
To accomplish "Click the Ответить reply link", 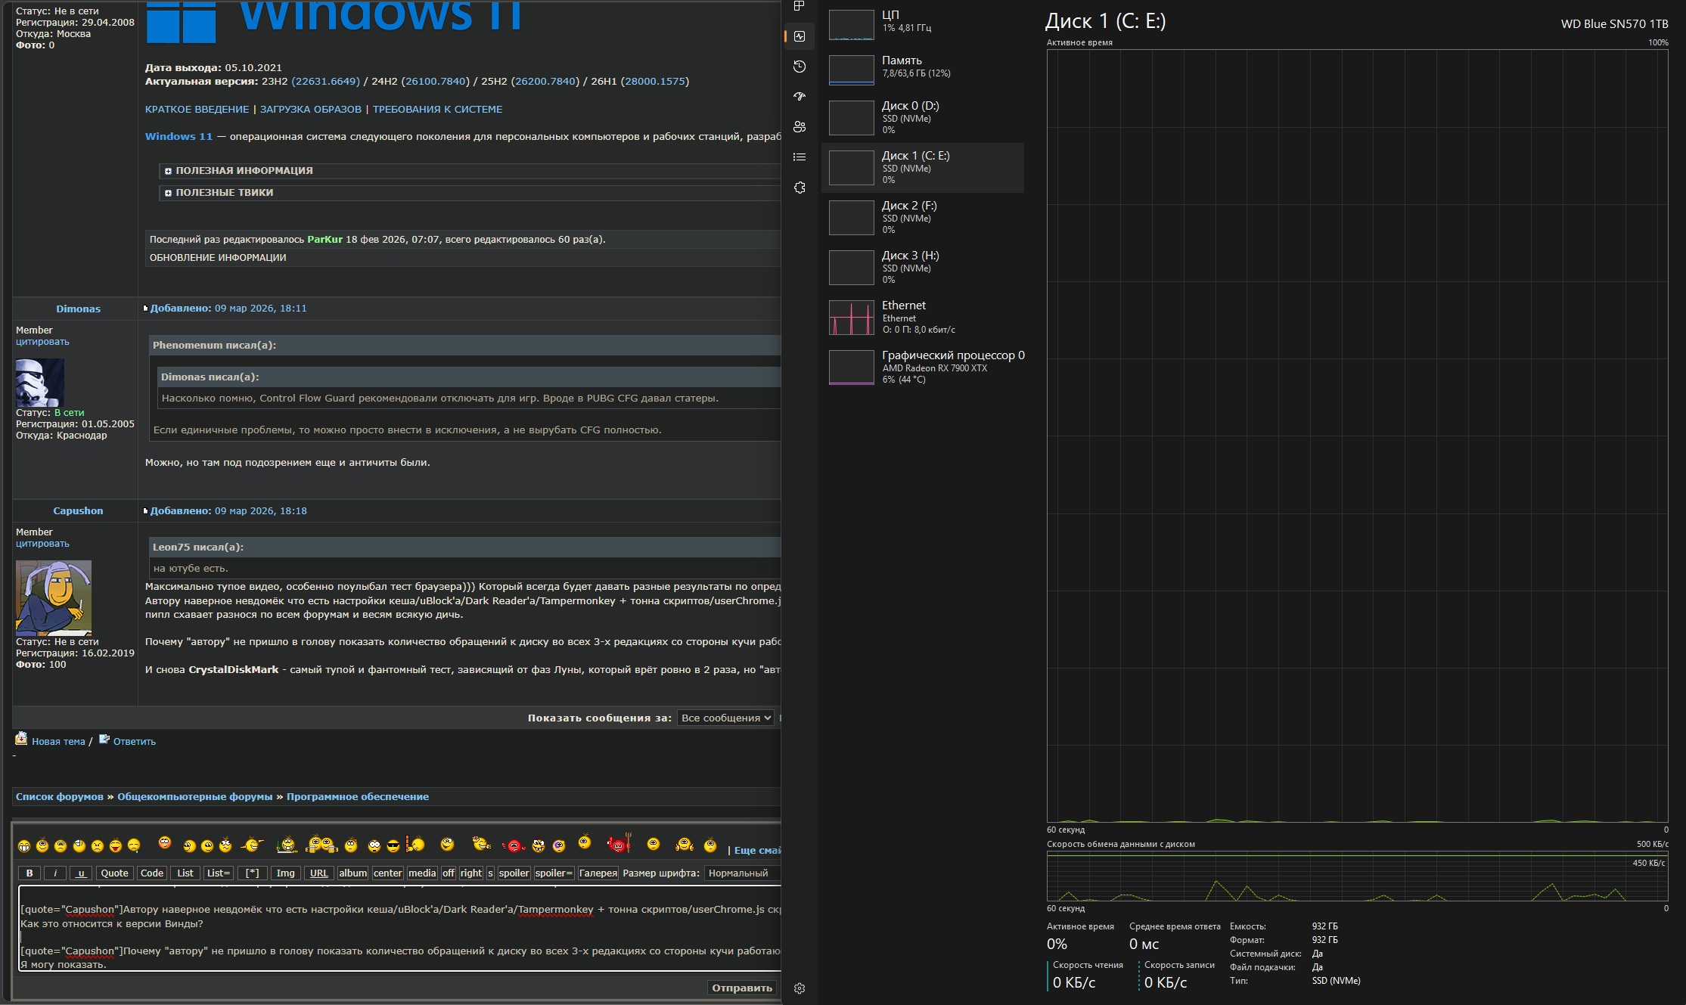I will 134,741.
